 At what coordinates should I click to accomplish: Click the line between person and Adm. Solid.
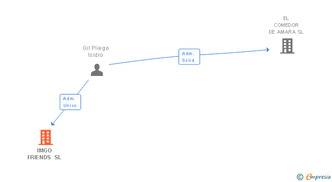pos(144,60)
